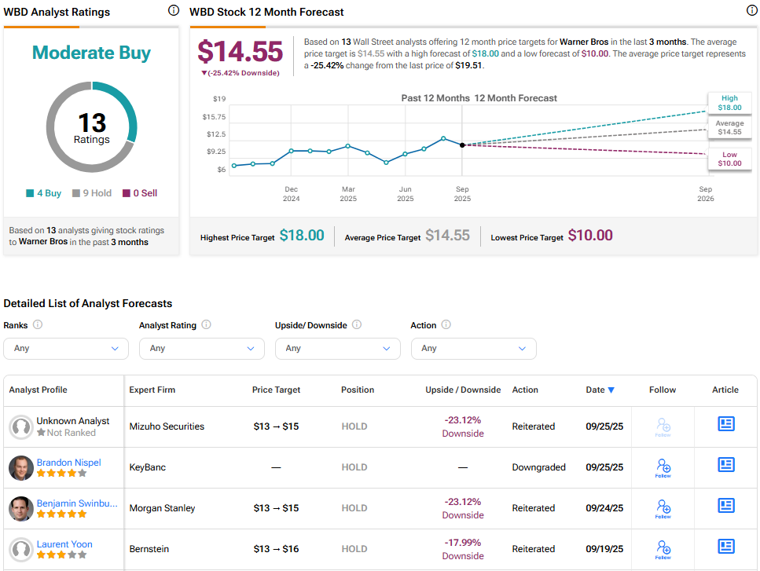The height and width of the screenshot is (571, 760).
Task: Click the Downgraded action in KeyBanc row
Action: coord(538,467)
